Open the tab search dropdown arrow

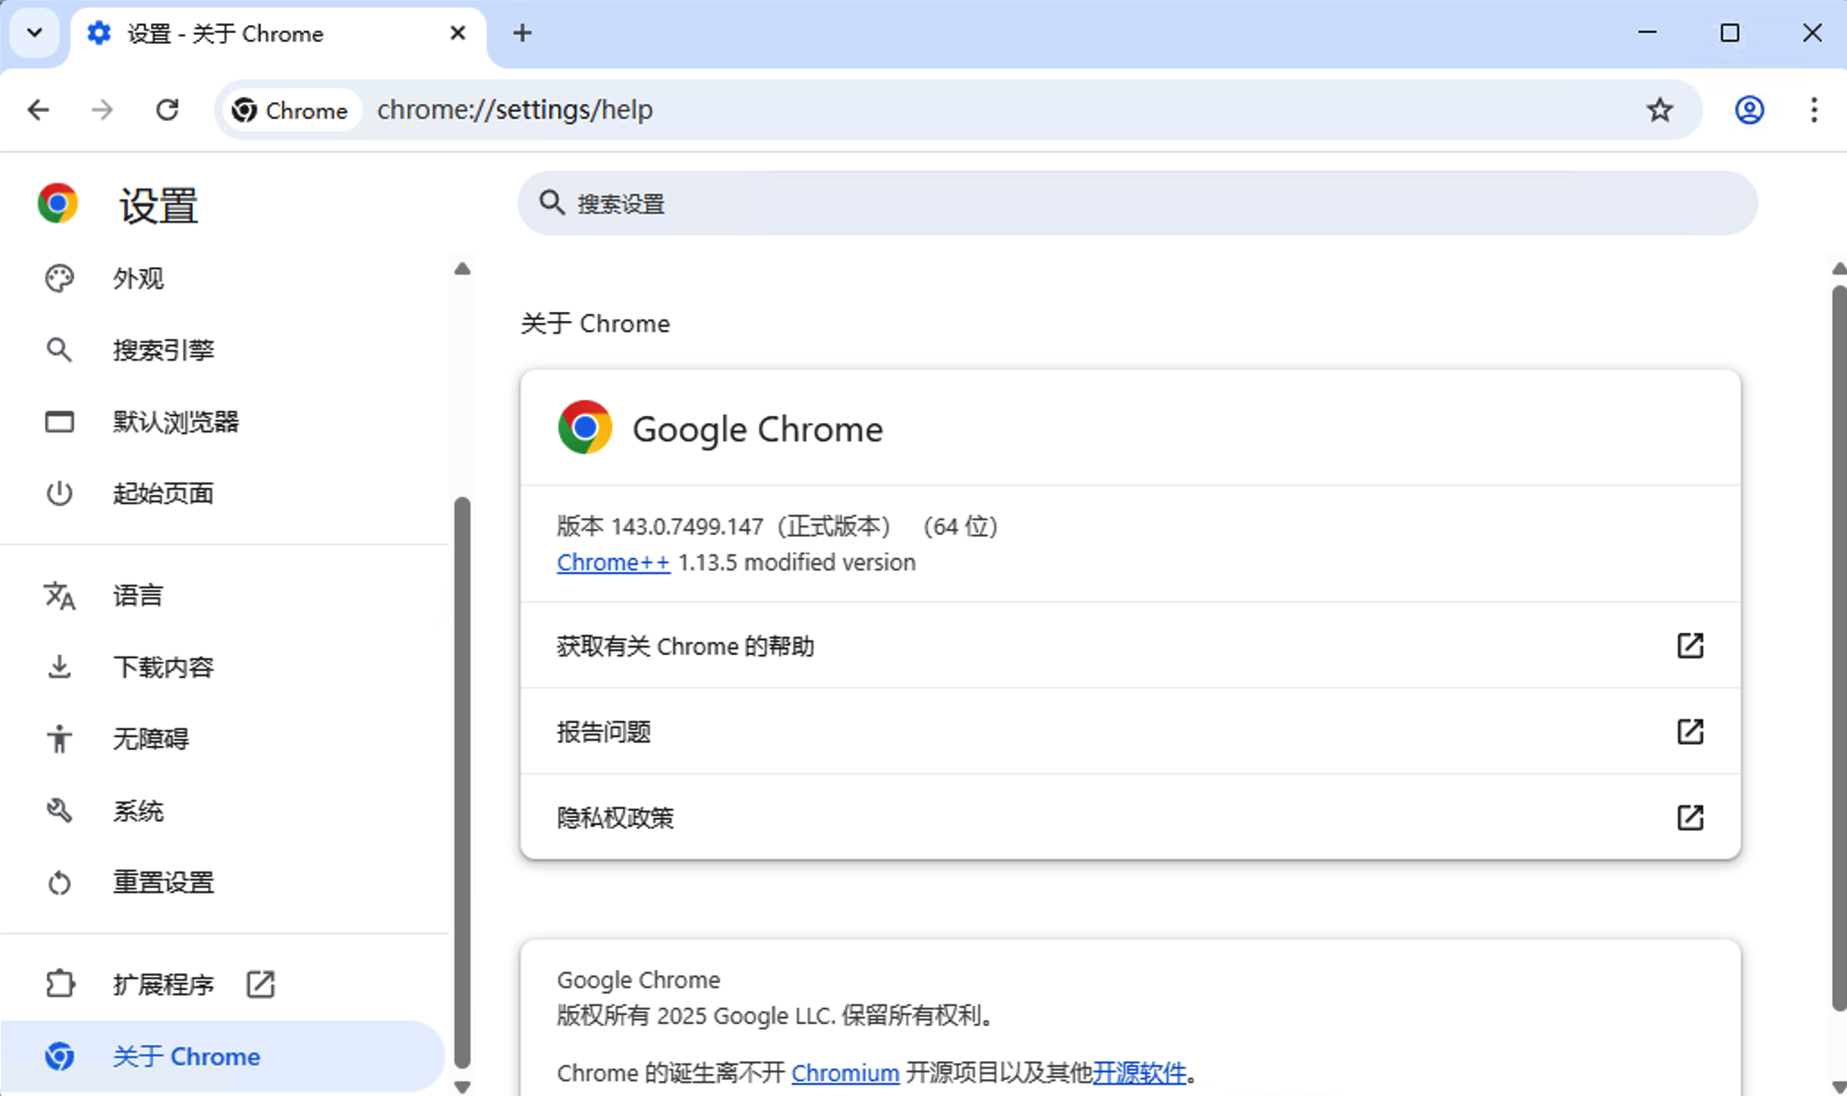(x=34, y=33)
